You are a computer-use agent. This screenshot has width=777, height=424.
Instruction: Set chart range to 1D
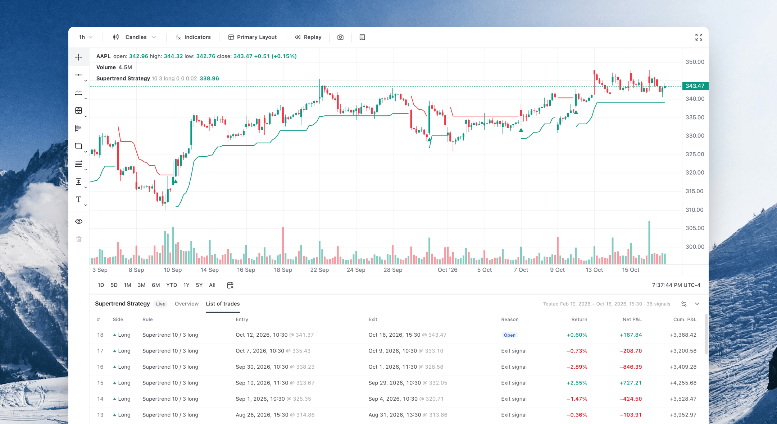[101, 285]
